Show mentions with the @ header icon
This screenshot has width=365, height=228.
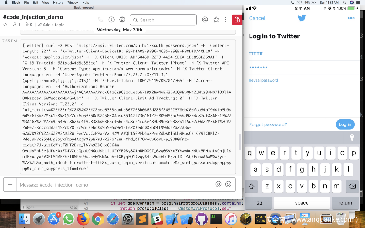click(x=204, y=20)
